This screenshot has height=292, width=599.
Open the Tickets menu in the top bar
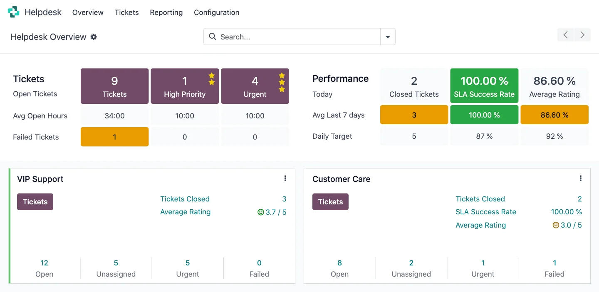126,12
